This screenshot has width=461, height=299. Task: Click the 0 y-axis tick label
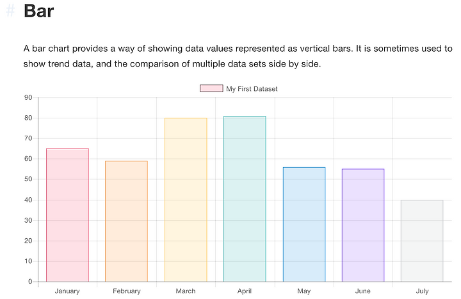pos(29,282)
